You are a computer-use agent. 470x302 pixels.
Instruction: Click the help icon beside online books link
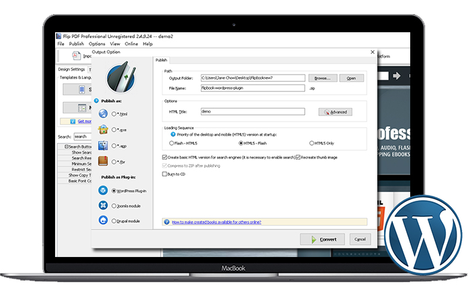point(167,222)
